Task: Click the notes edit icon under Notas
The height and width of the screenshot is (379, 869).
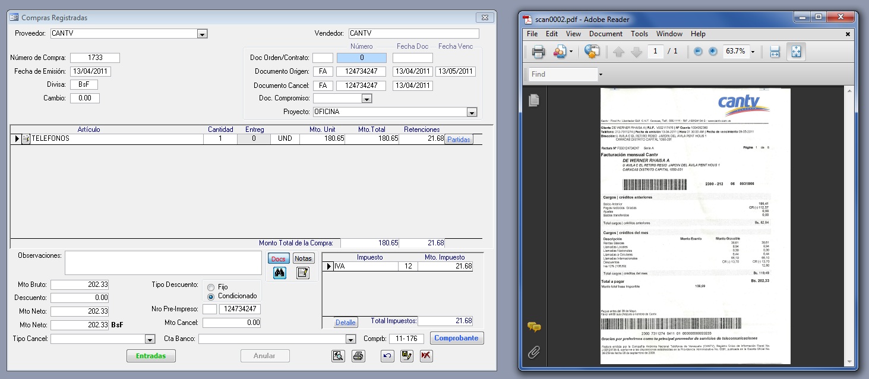Action: (x=303, y=273)
